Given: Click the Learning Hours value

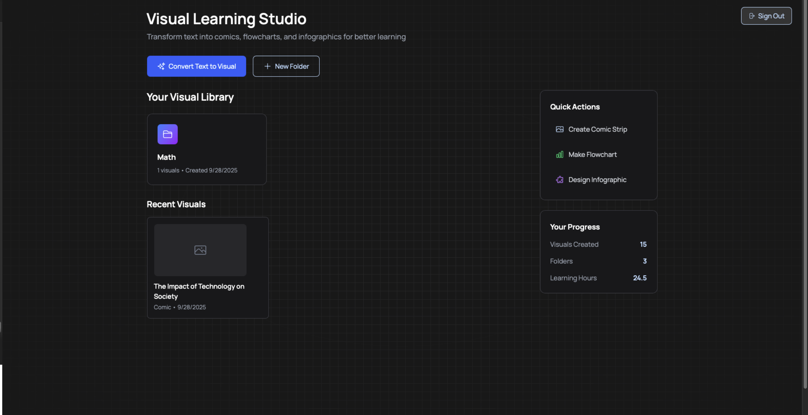Looking at the screenshot, I should tap(640, 278).
